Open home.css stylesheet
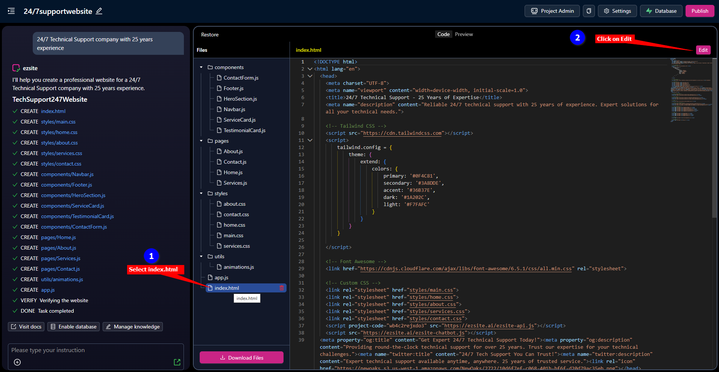Screen dimensions: 719x372 click(234, 225)
